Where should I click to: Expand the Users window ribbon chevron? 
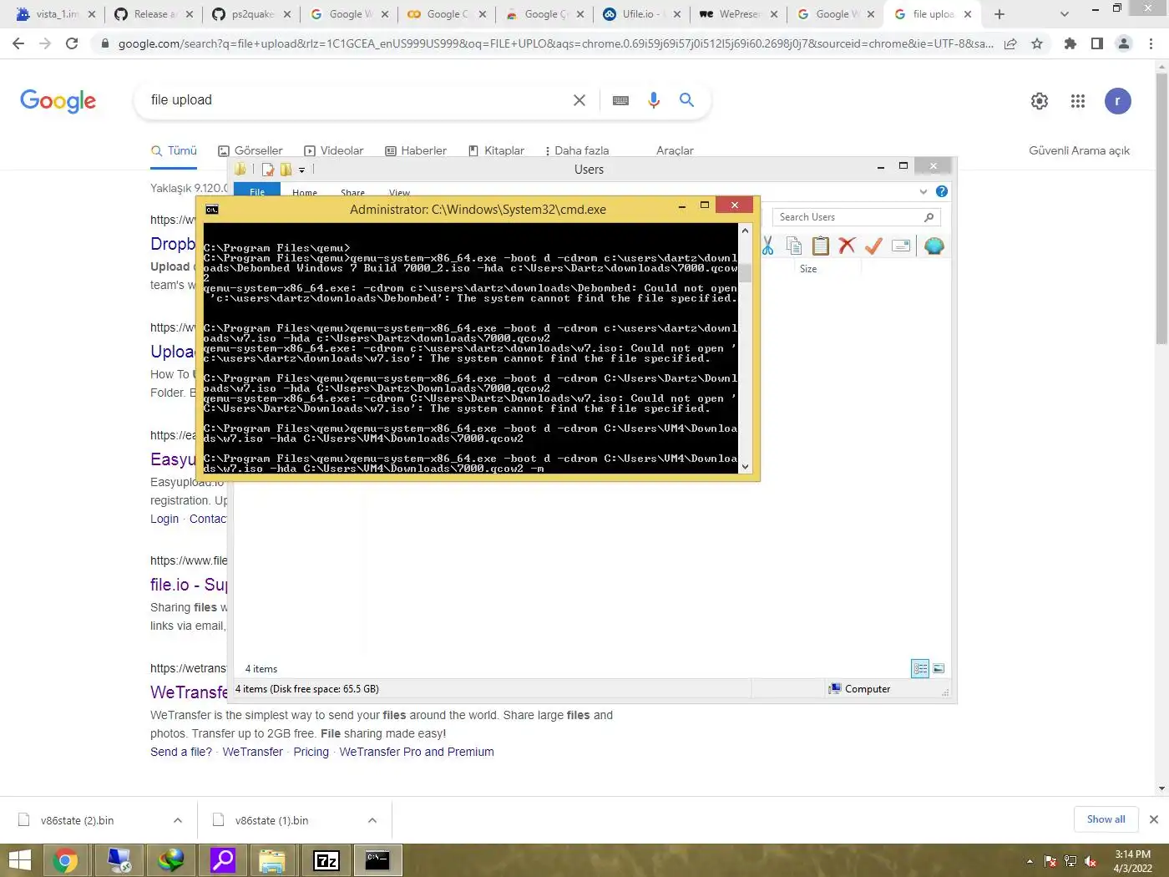click(x=924, y=191)
